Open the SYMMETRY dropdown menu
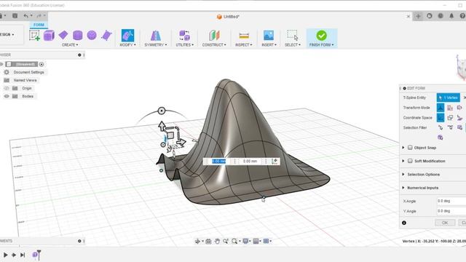Screen dimensions: 466x262 (155, 45)
